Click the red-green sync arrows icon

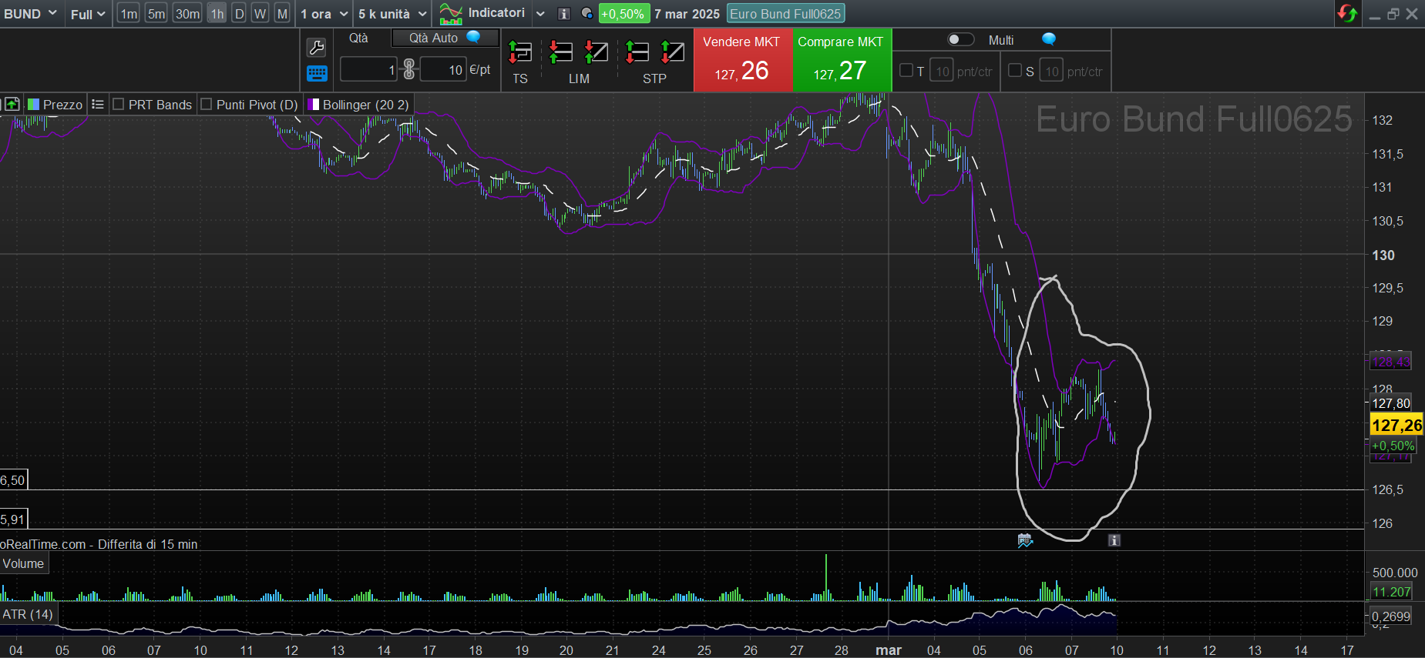(1347, 14)
